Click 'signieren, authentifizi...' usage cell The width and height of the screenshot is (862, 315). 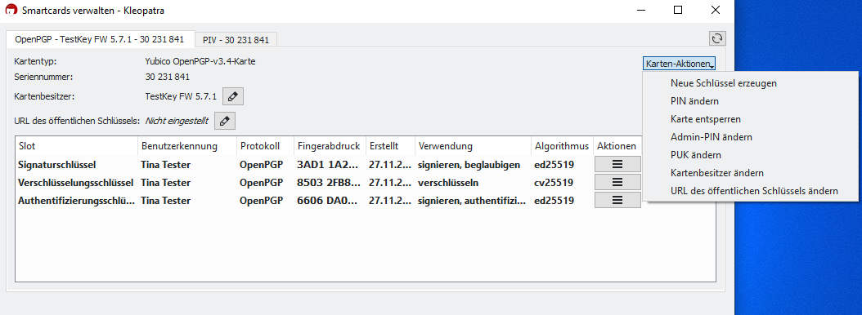coord(471,200)
